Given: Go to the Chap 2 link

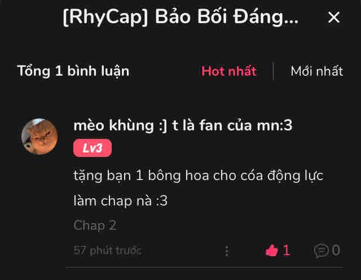Looking at the screenshot, I should [x=95, y=225].
